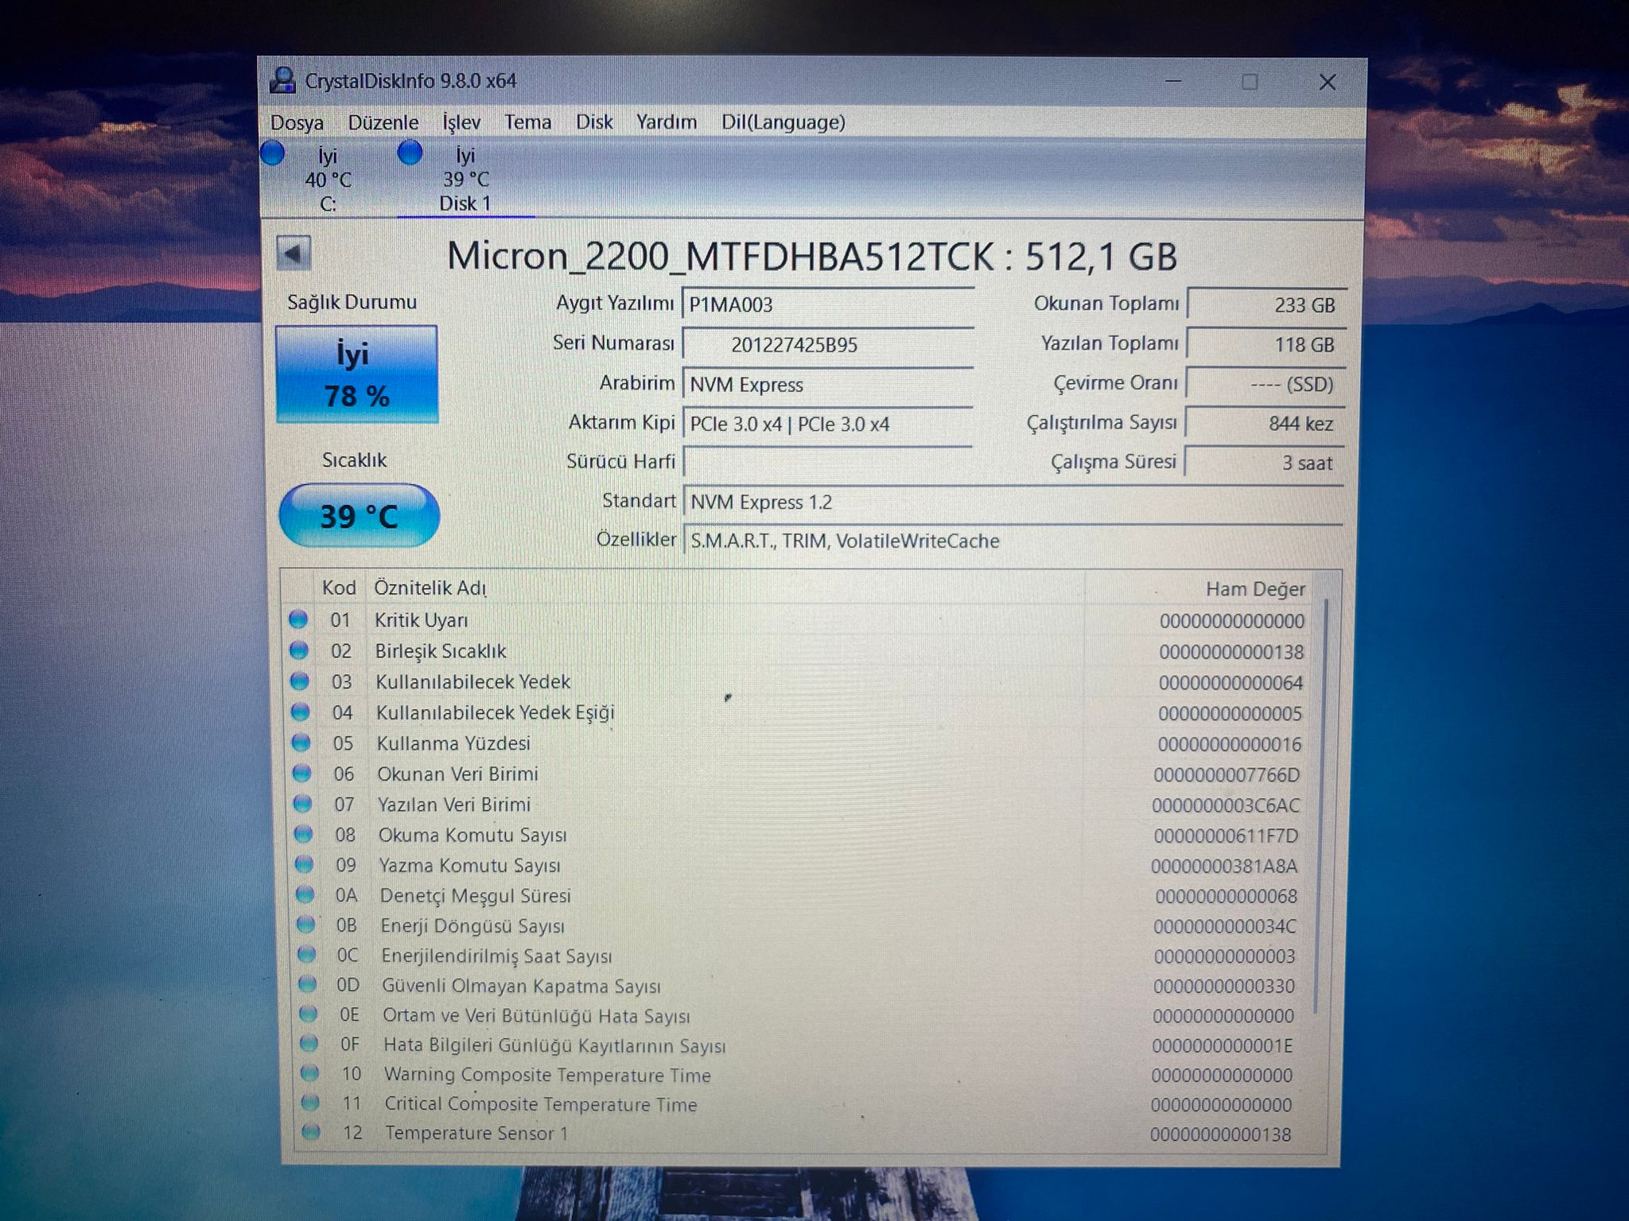1629x1221 pixels.
Task: Open the Tema menu
Action: 527,122
